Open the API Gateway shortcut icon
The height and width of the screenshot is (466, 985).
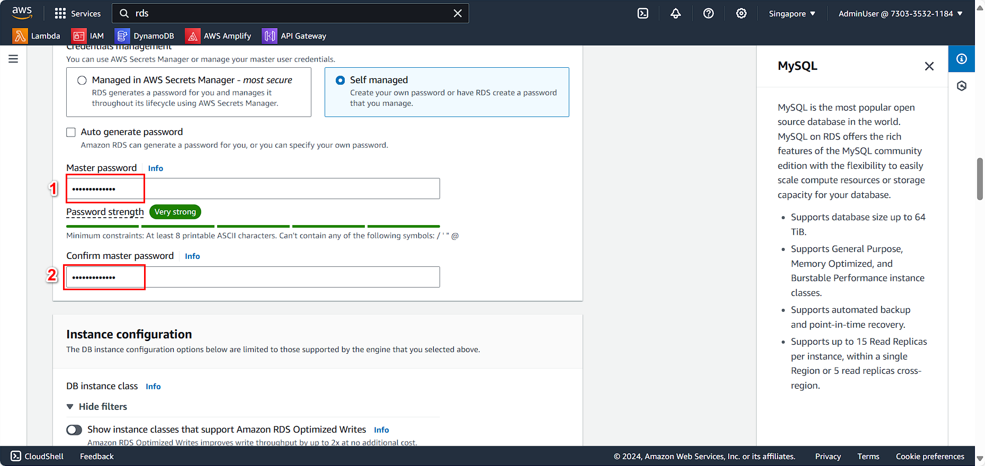tap(270, 36)
